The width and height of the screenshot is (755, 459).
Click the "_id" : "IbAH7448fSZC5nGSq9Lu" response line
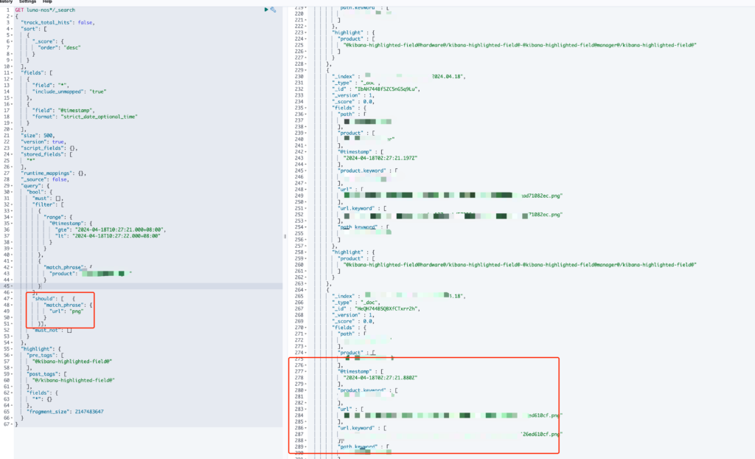[x=376, y=89]
